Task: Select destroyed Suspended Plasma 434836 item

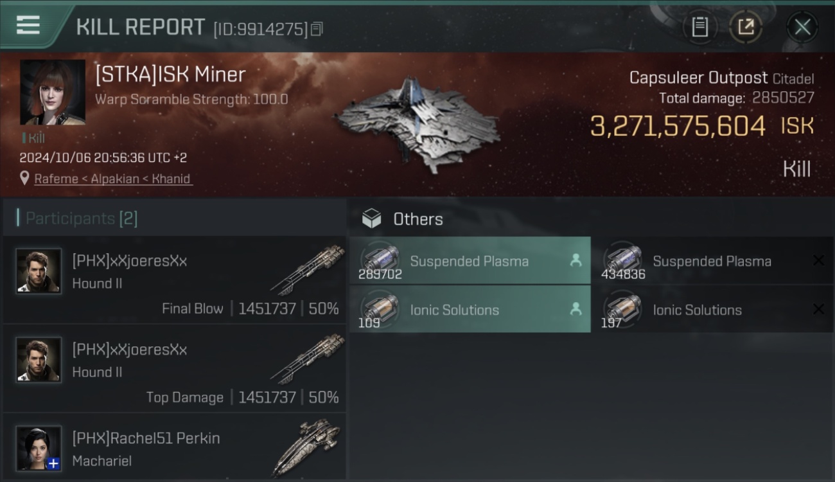Action: [713, 261]
